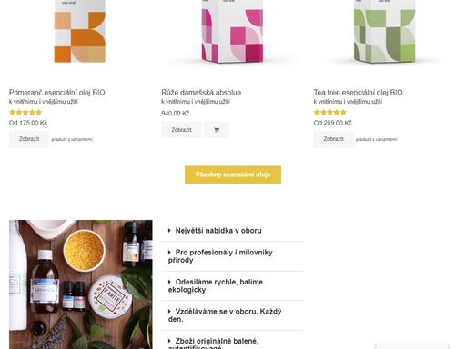Image resolution: width=466 pixels, height=349 pixels.
Task: Expand 'Odesíláme rychle, balíme ekologicky' section
Action: (233, 285)
